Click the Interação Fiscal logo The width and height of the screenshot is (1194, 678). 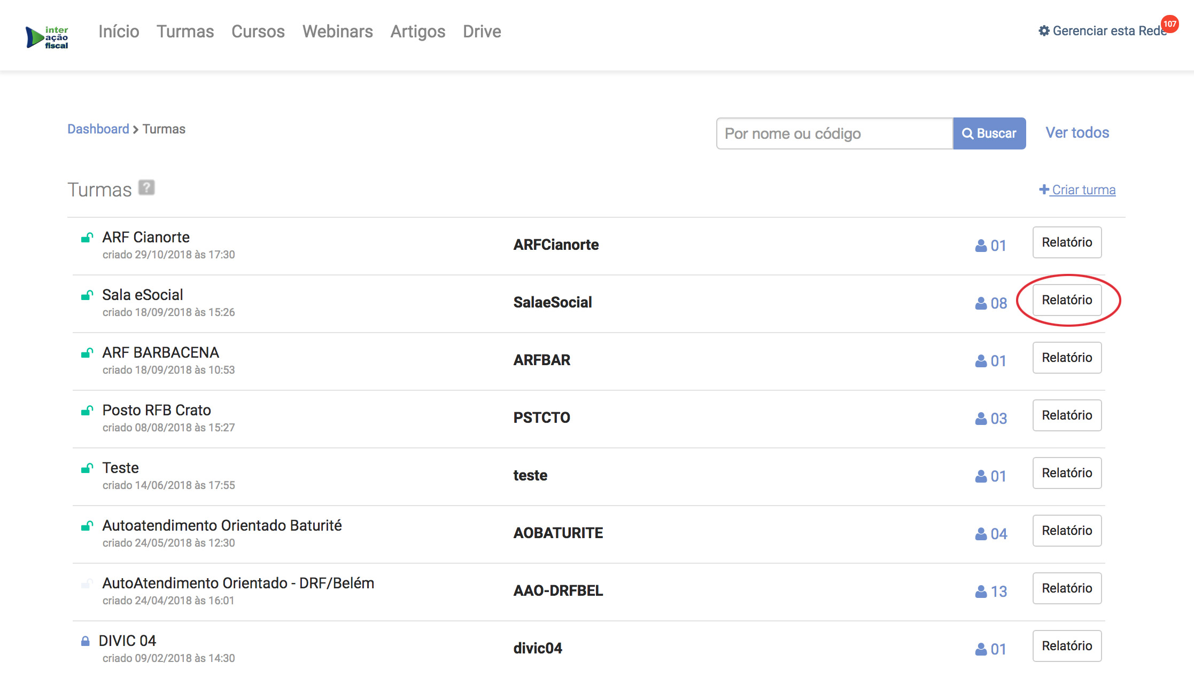(48, 37)
